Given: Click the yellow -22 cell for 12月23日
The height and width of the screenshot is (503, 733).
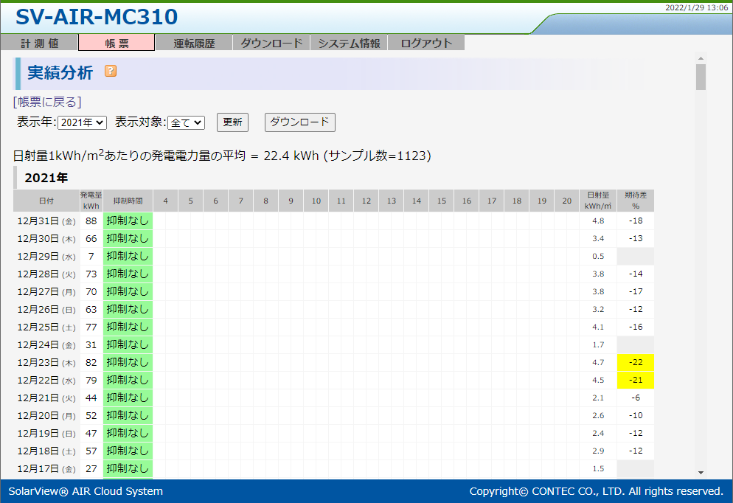Looking at the screenshot, I should [x=635, y=362].
